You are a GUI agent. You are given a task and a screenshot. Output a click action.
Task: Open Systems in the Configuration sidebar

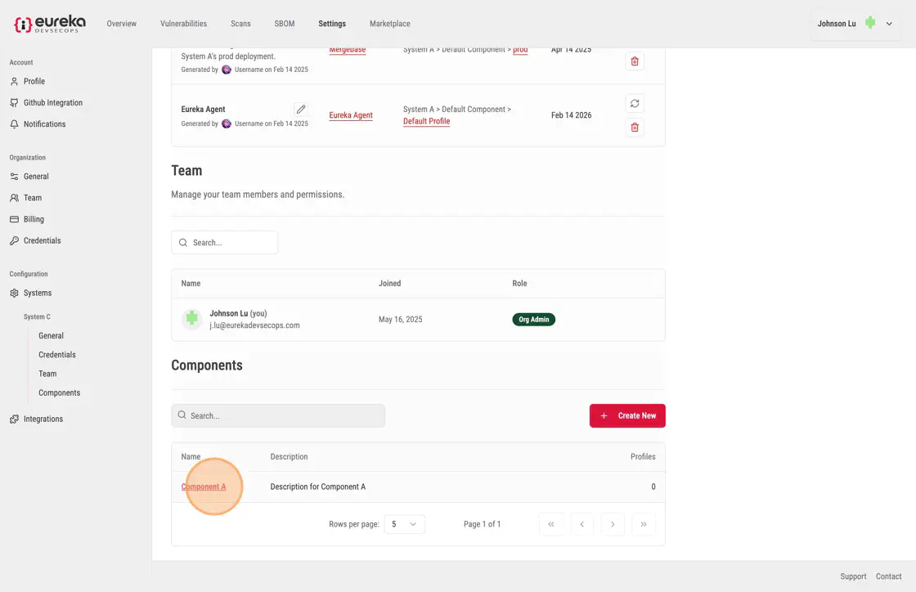(x=38, y=293)
